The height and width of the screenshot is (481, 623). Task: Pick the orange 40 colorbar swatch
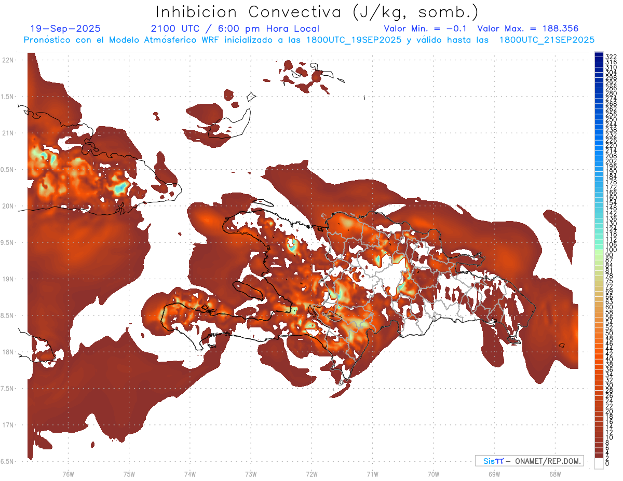pyautogui.click(x=599, y=359)
